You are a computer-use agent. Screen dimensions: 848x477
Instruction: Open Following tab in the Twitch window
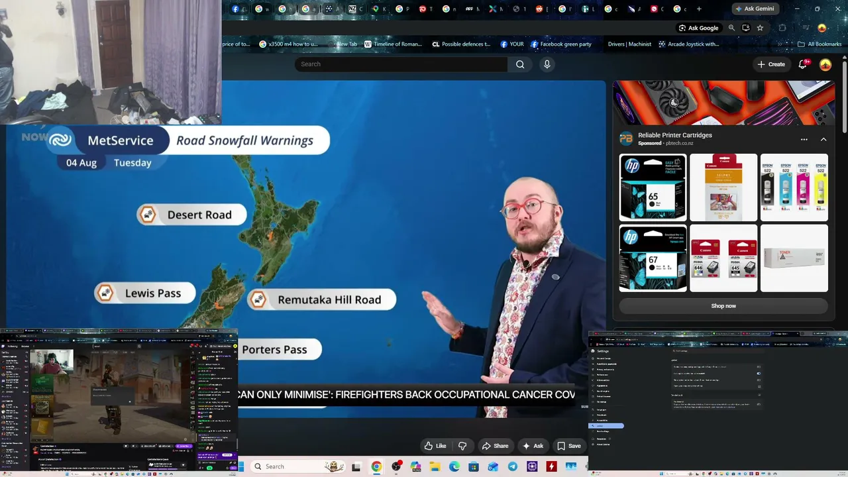click(x=14, y=346)
